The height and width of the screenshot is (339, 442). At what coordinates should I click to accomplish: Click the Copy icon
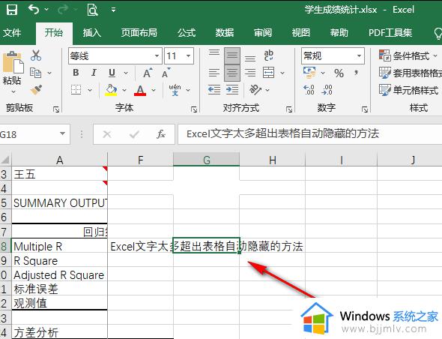pos(36,73)
